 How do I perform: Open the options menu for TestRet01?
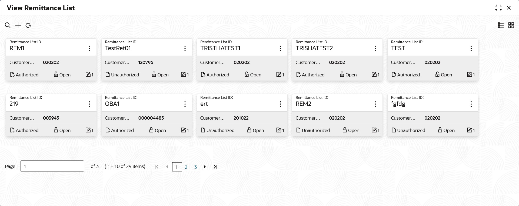(185, 49)
